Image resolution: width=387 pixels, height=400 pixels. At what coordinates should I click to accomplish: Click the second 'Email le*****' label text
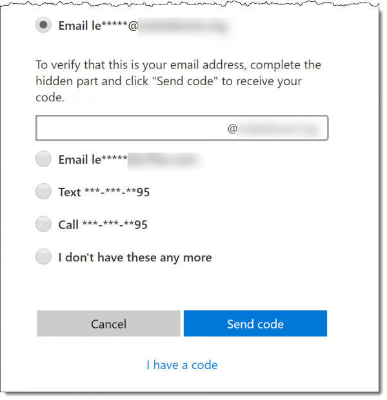click(93, 160)
